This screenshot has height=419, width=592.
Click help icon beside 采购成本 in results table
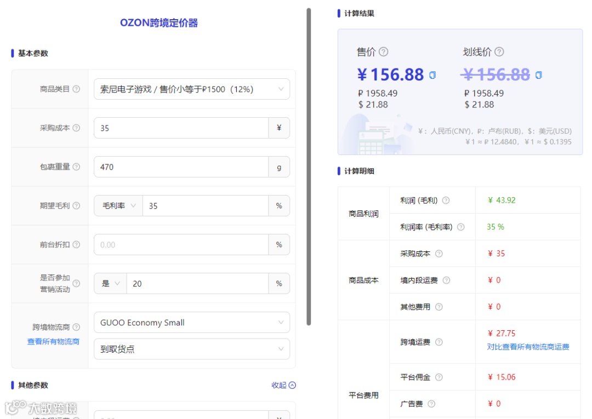[439, 254]
